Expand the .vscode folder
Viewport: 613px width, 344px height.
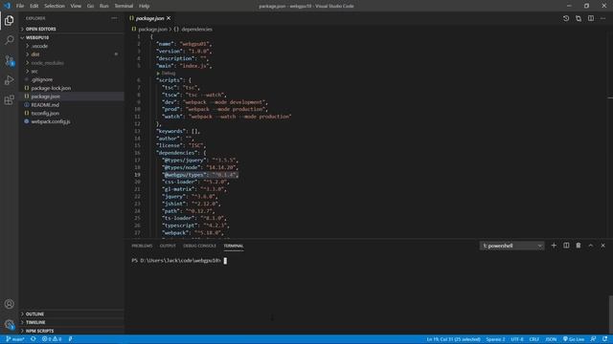[x=39, y=46]
